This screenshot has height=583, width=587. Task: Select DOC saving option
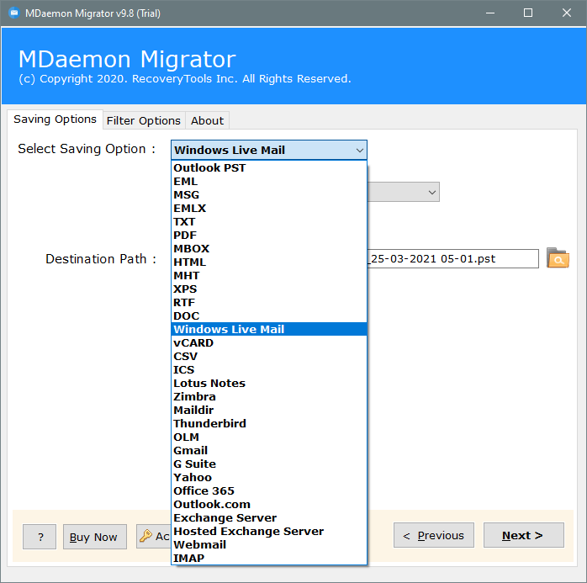pos(269,316)
